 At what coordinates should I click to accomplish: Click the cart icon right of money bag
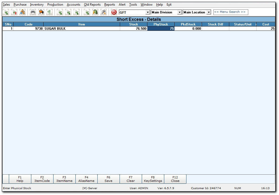[60, 12]
